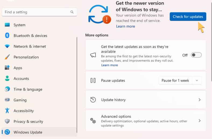The width and height of the screenshot is (212, 139).
Task: Open Update history via its chevron
Action: [x=200, y=100]
